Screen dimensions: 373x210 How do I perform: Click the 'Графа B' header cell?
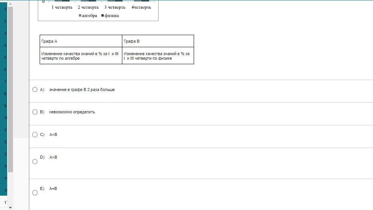point(158,41)
